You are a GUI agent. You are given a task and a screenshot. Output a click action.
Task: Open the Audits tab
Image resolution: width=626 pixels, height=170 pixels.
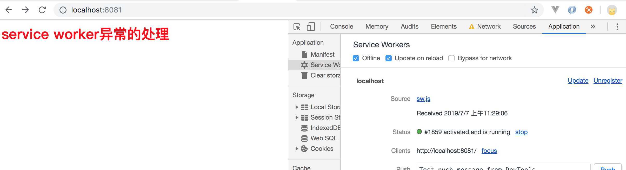tap(410, 27)
